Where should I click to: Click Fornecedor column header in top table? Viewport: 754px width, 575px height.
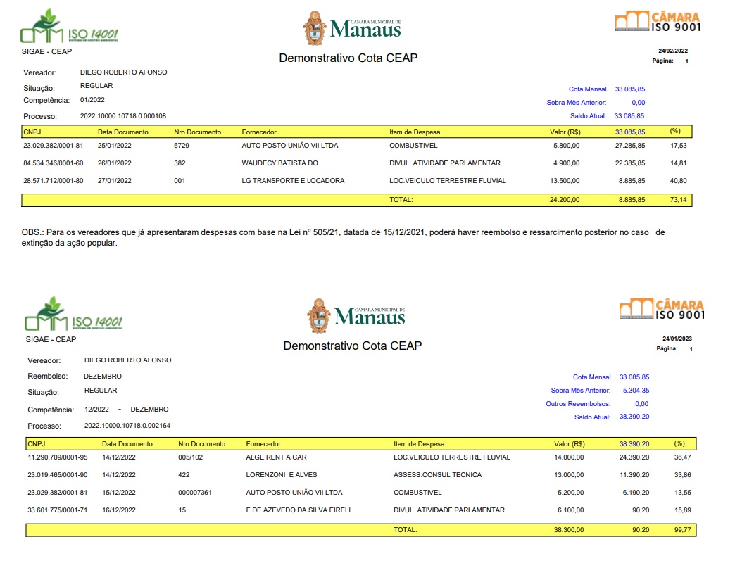coord(258,132)
